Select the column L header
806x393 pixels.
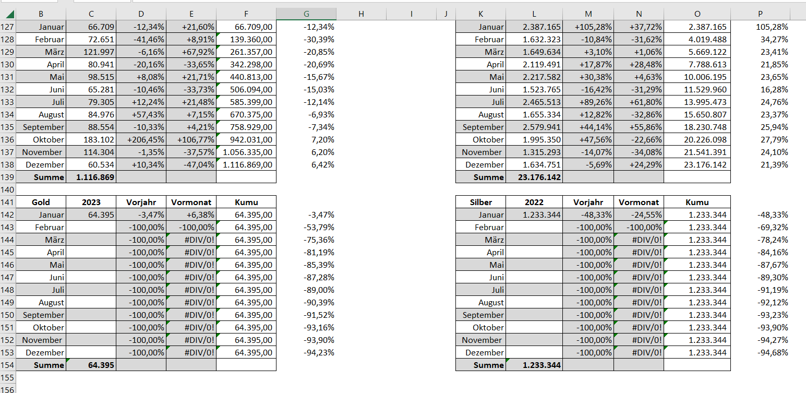(534, 15)
